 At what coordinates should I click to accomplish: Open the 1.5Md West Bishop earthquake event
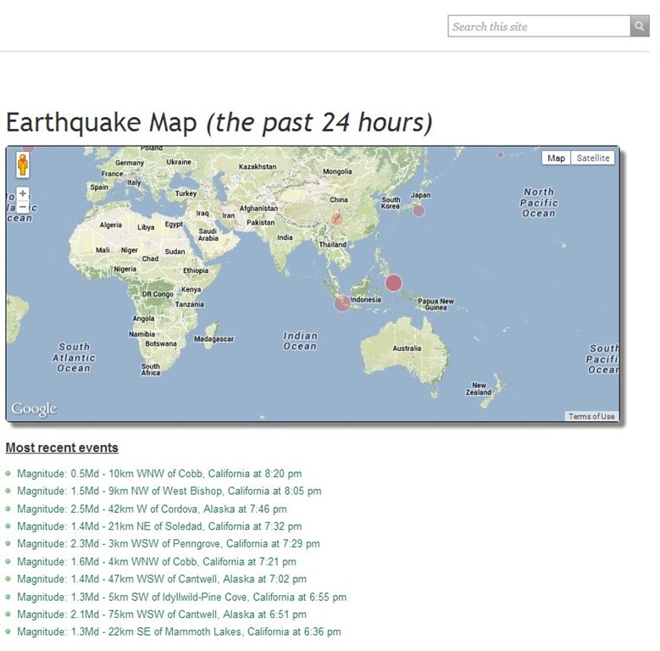169,492
